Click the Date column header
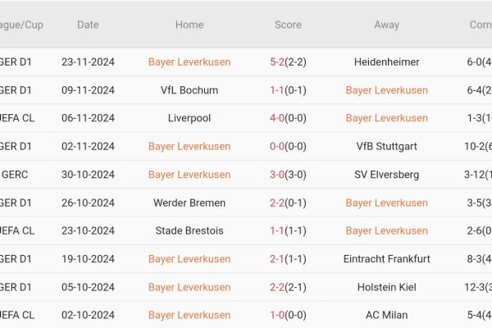This screenshot has height=328, width=492. (88, 25)
